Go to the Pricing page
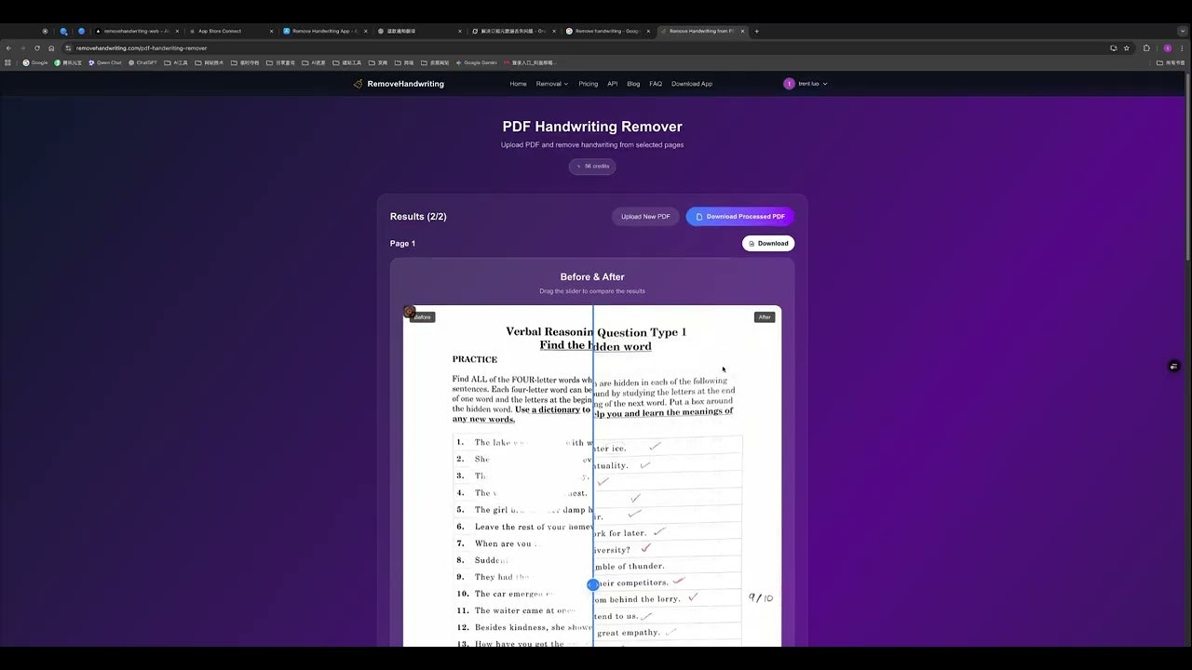The image size is (1192, 670). point(588,84)
